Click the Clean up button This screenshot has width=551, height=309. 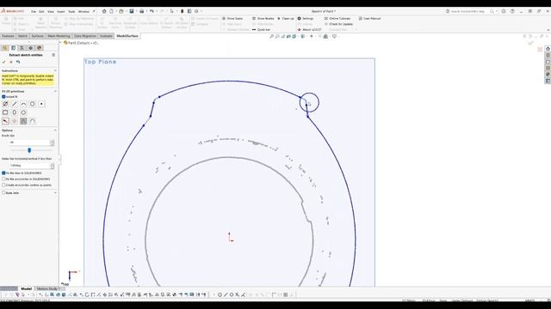pos(286,19)
